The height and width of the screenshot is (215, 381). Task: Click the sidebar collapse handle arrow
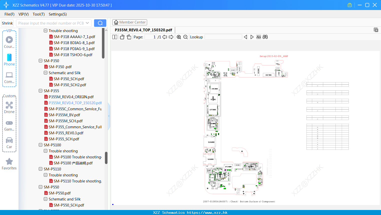[109, 116]
